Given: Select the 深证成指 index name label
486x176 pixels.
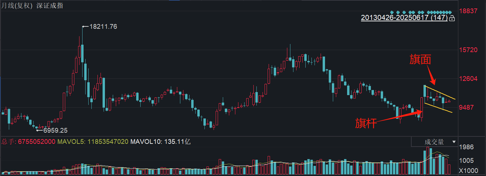Looking at the screenshot, I should click(x=50, y=6).
